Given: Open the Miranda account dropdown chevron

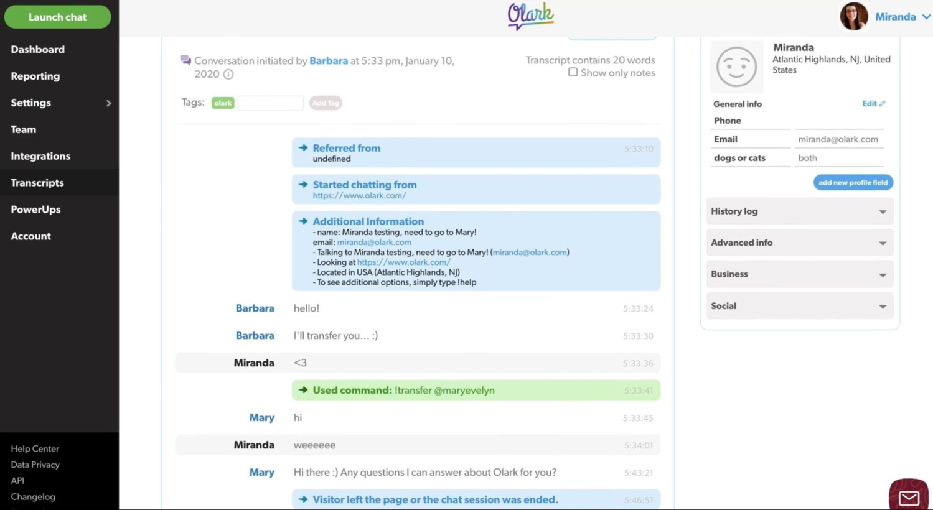Looking at the screenshot, I should [926, 17].
